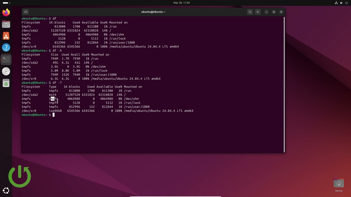Click '6.1G' used value in df -h
Viewport: 351px width, 197px height.
tap(65, 63)
